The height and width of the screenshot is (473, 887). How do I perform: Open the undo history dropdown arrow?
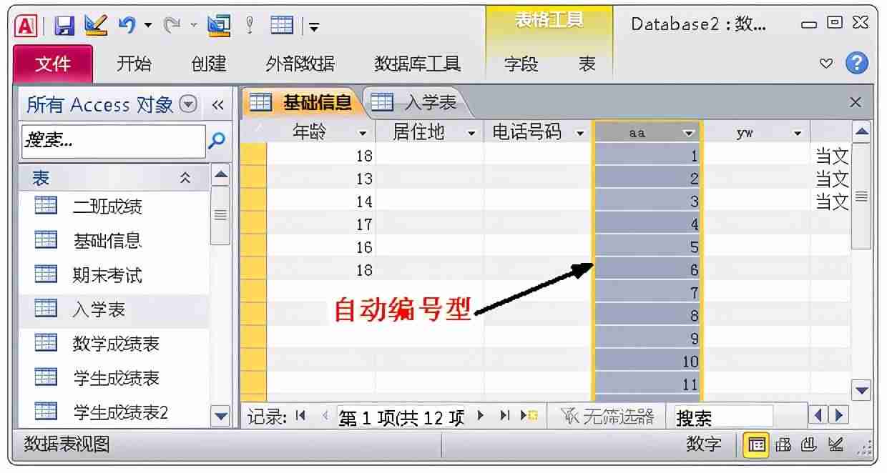coord(148,26)
